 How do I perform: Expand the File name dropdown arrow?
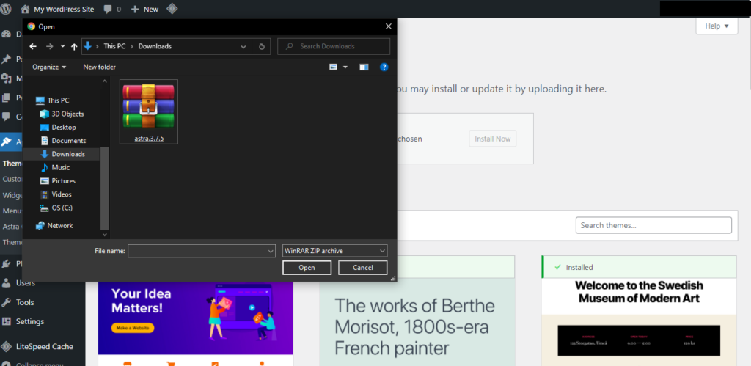click(x=271, y=251)
